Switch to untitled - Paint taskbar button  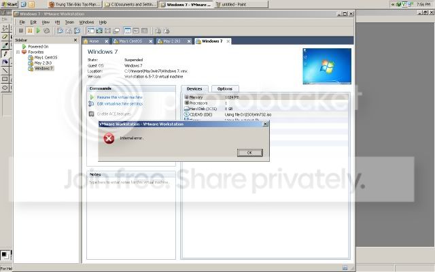(x=241, y=5)
